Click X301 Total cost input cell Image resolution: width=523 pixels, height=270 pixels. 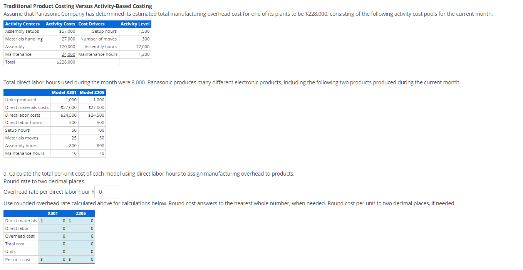[52, 244]
